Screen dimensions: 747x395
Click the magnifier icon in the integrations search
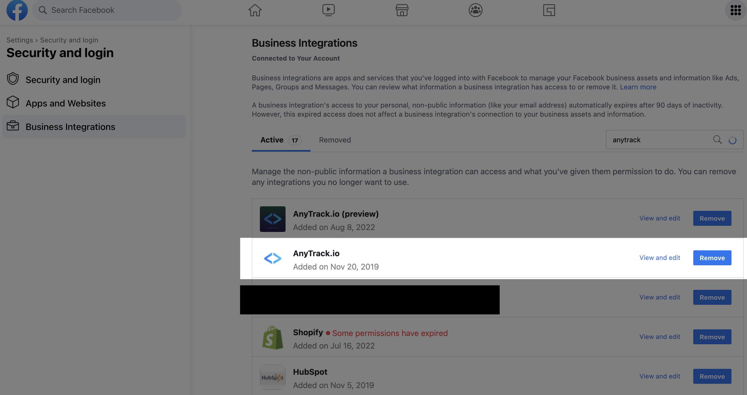717,140
